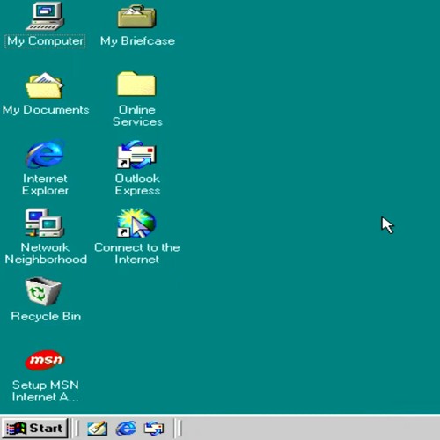440x440 pixels.
Task: Click the "Recycle Bin" label text
Action: [46, 316]
